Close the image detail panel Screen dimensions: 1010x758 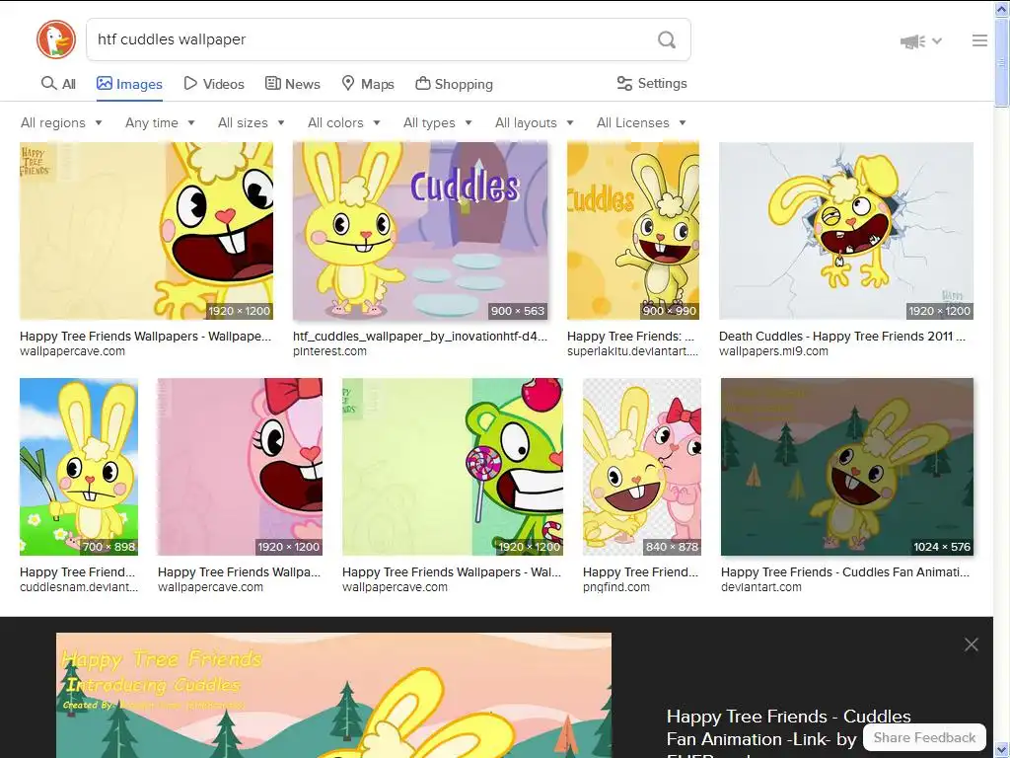point(972,644)
